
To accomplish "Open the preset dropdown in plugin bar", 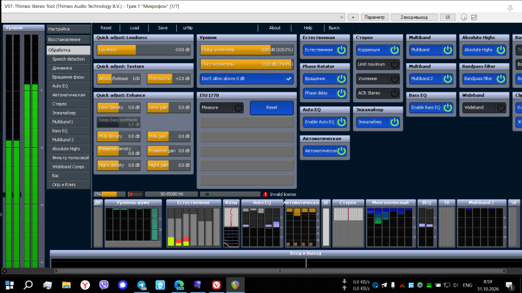I will tap(341, 18).
